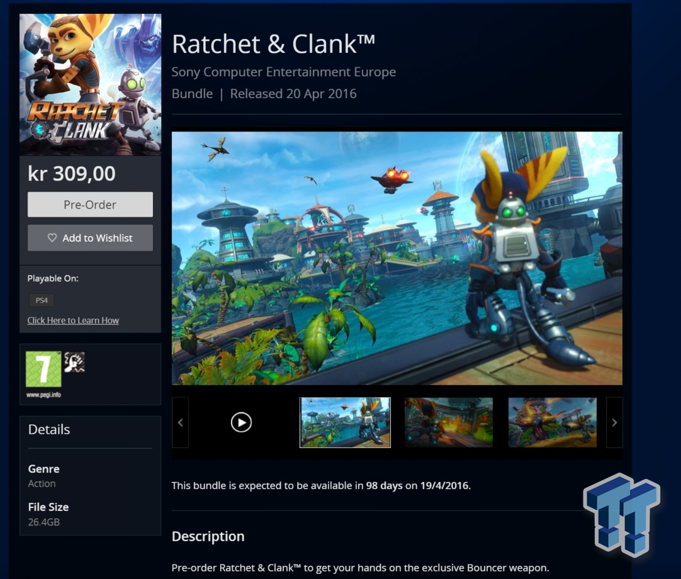Click the large seaside city screenshot

[397, 258]
